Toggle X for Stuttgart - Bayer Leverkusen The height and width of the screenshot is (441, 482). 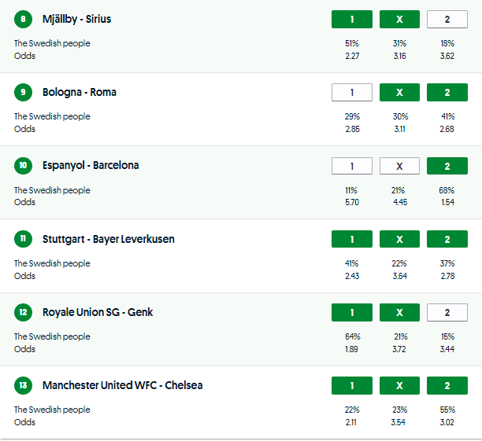[x=399, y=239]
